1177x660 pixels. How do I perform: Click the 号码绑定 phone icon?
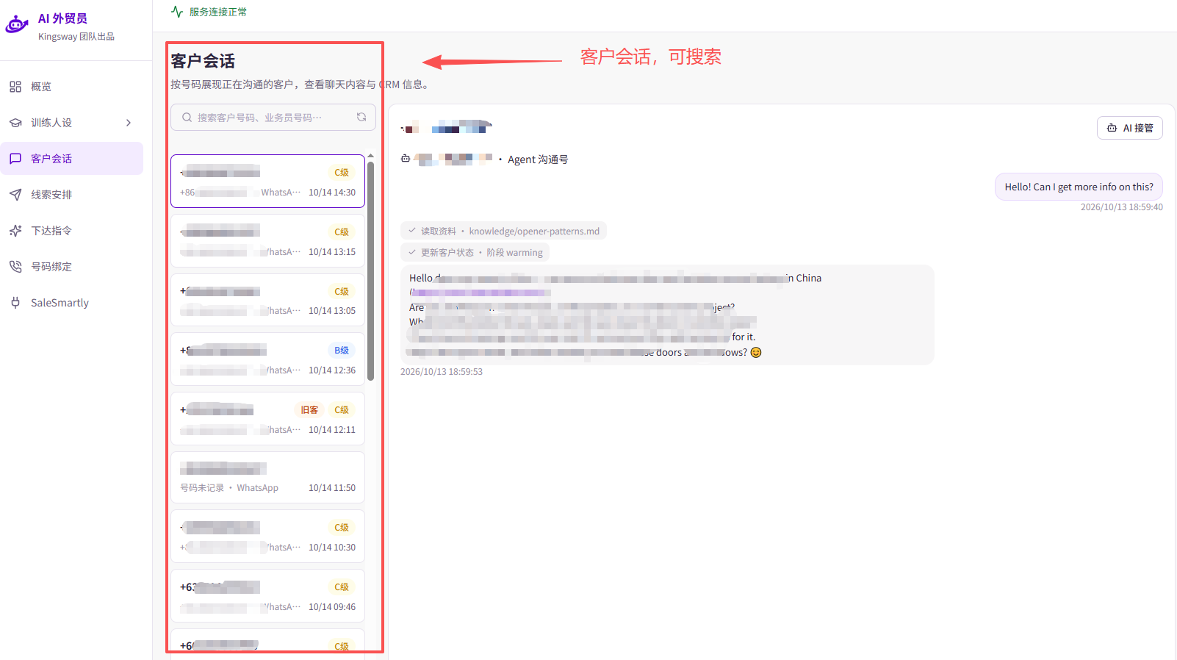[x=15, y=267]
